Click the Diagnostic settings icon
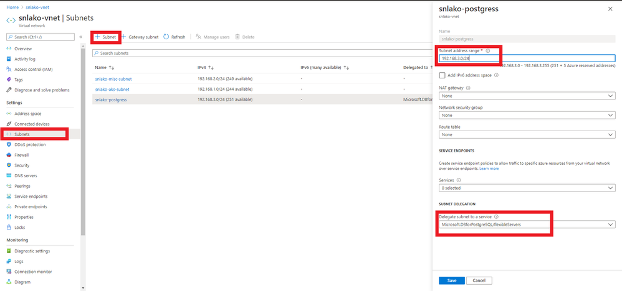Viewport: 622px width, 291px height. coord(9,251)
